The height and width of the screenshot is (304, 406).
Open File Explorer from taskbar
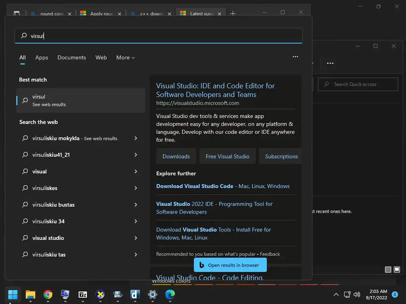30,294
